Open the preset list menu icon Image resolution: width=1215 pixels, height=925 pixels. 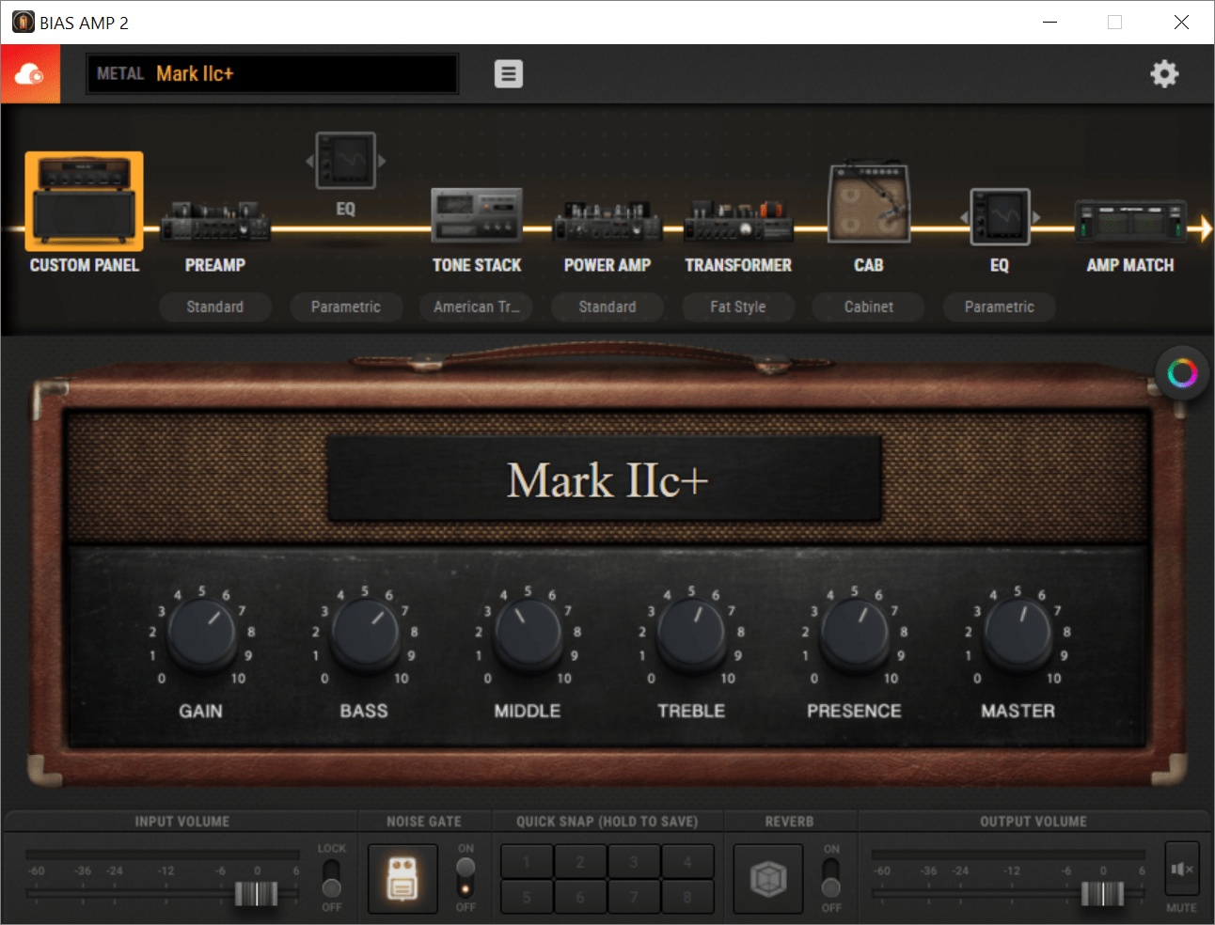coord(509,73)
